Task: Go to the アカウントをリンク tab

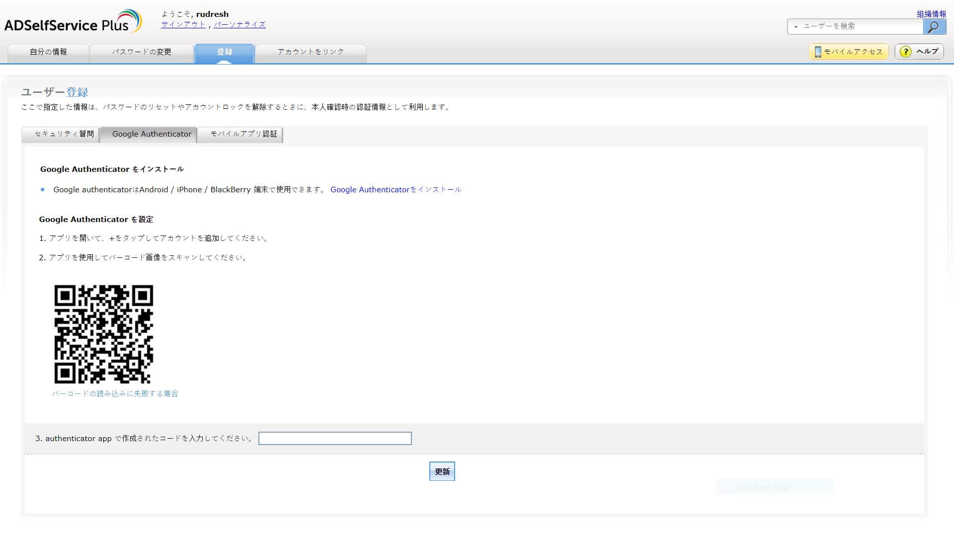Action: pos(311,52)
